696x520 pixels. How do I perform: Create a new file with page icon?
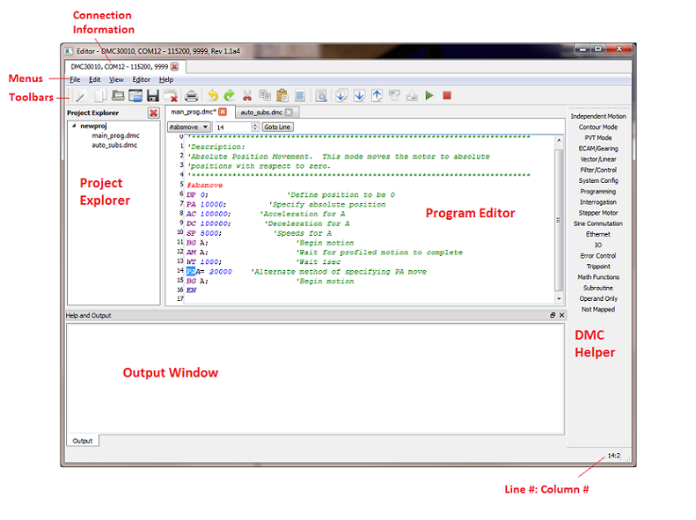point(100,96)
